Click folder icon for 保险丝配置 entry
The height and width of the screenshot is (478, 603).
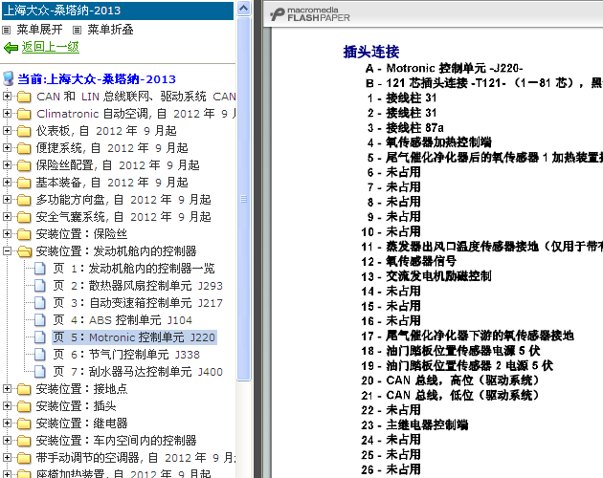(x=24, y=165)
